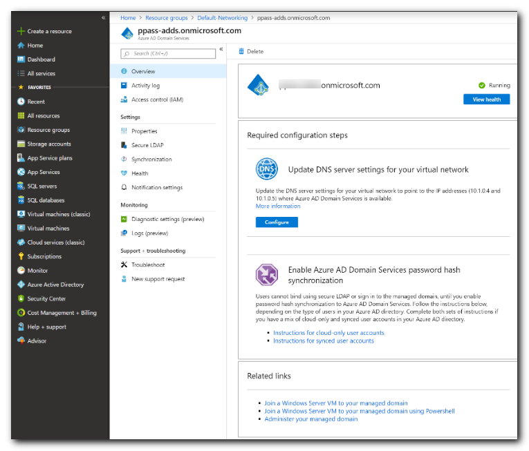Open the Recent clock icon

tap(21, 102)
